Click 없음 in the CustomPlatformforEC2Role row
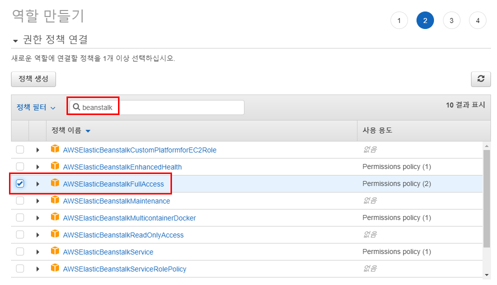The image size is (497, 285). pos(370,149)
